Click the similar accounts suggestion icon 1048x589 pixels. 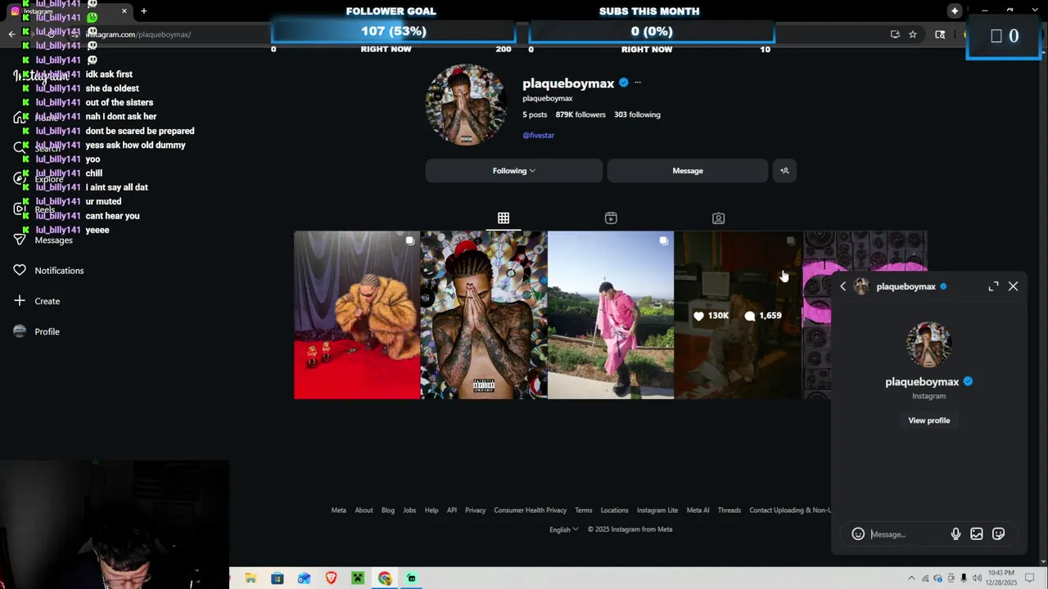click(x=784, y=171)
